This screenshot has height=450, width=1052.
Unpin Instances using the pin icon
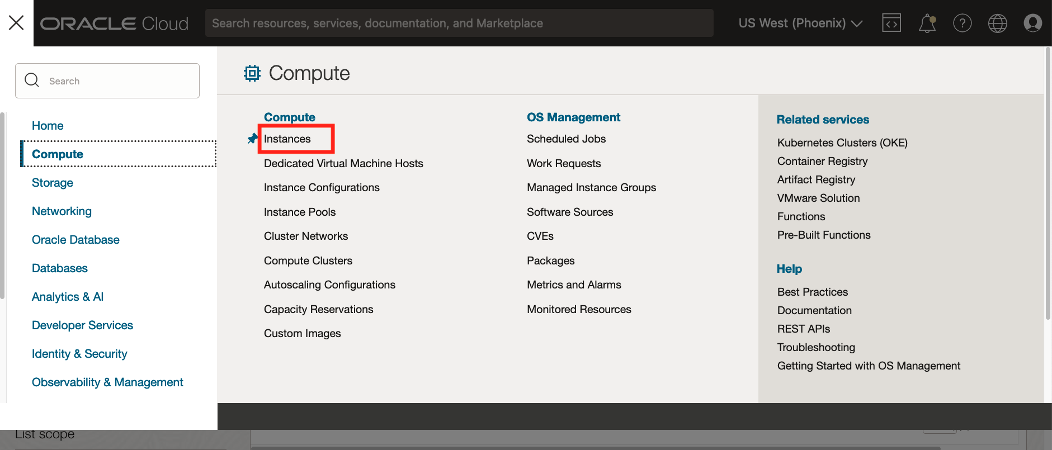[252, 139]
